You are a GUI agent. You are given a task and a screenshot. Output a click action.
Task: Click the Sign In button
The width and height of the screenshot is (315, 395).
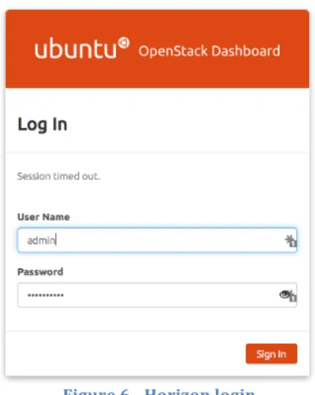tap(271, 354)
